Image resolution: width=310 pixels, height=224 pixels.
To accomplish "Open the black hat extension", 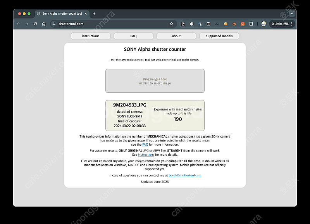I will [217, 24].
